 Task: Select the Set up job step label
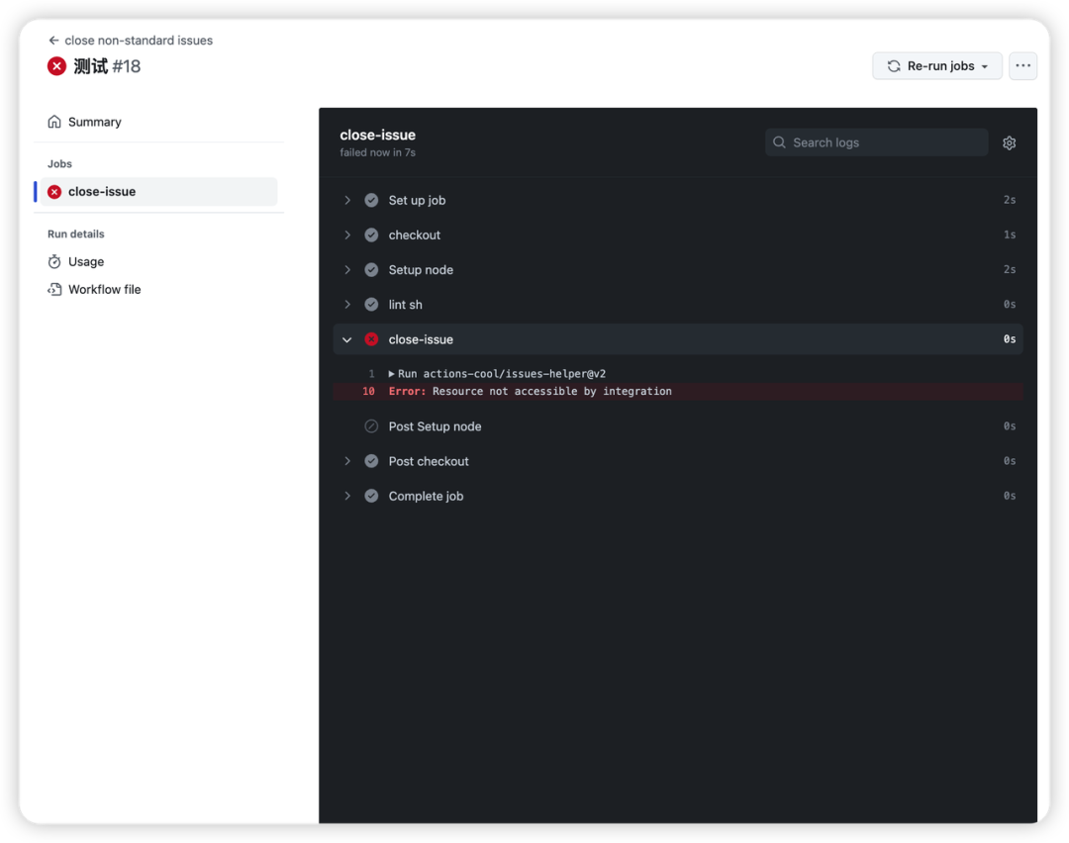click(418, 200)
